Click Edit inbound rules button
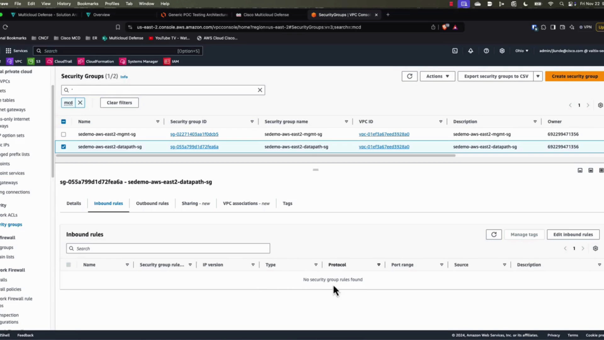 (573, 235)
